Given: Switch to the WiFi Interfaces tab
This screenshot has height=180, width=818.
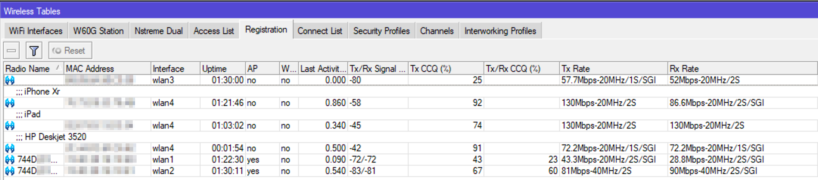Looking at the screenshot, I should click(x=36, y=31).
